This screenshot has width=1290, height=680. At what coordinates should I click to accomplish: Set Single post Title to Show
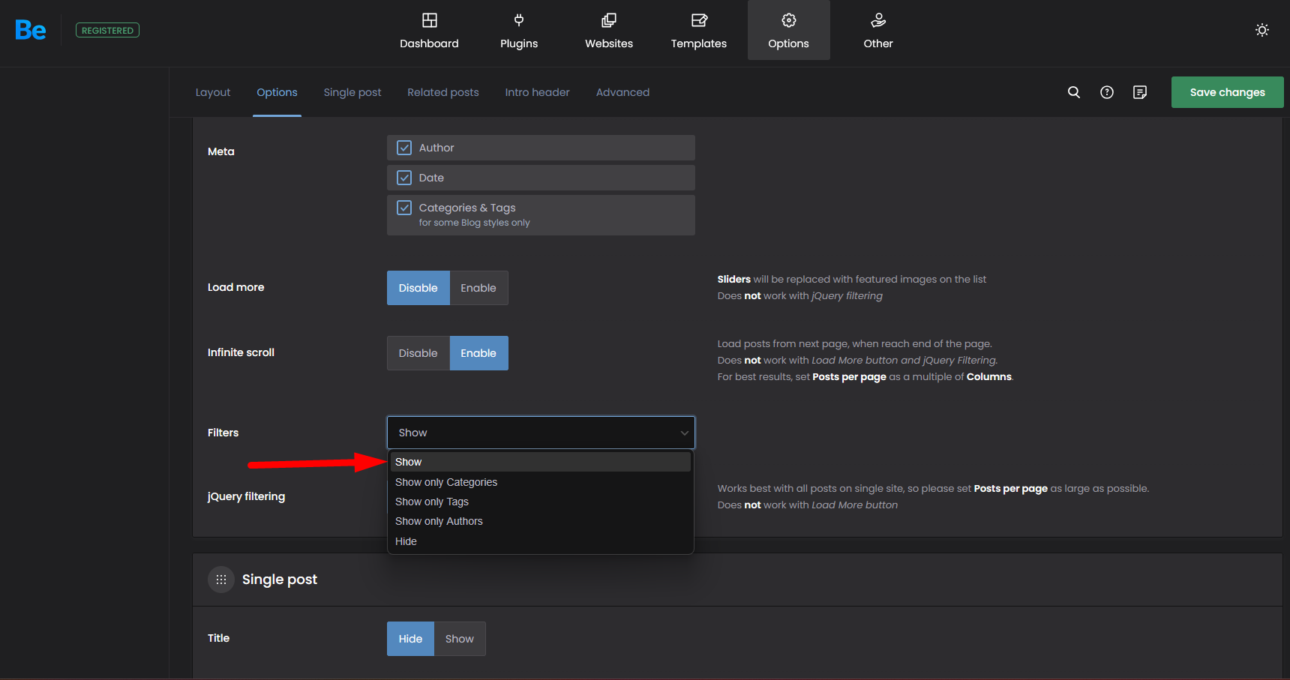point(460,639)
